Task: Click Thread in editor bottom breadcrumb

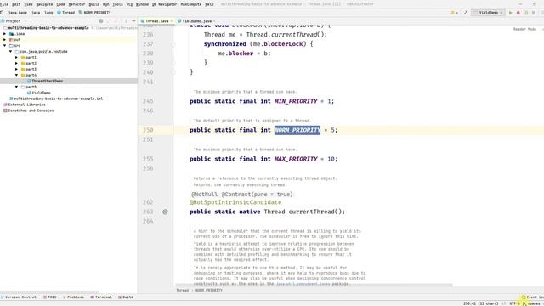Action: pyautogui.click(x=183, y=291)
